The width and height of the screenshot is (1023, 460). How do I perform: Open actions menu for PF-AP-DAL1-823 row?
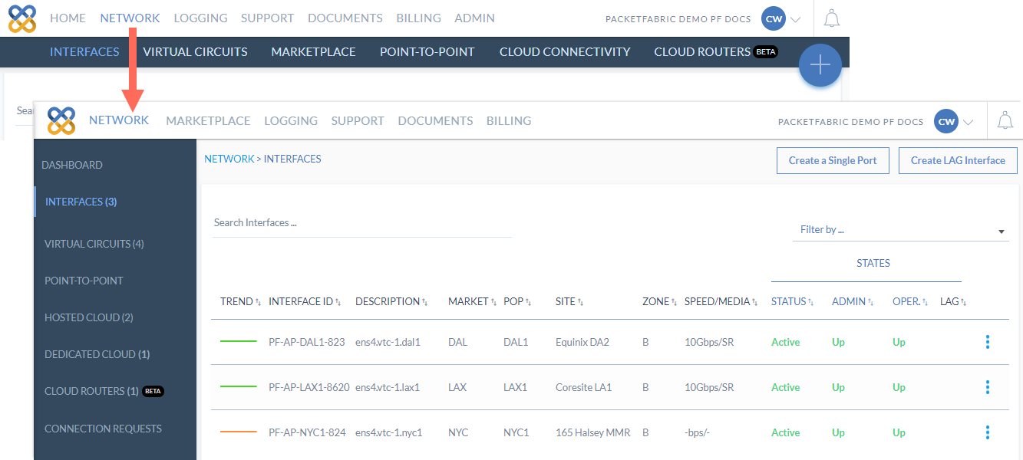tap(988, 342)
